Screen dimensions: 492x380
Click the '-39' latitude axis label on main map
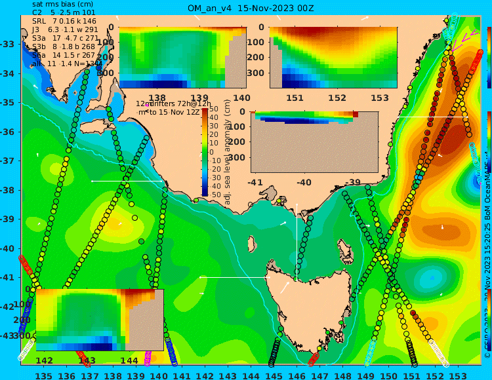8,219
